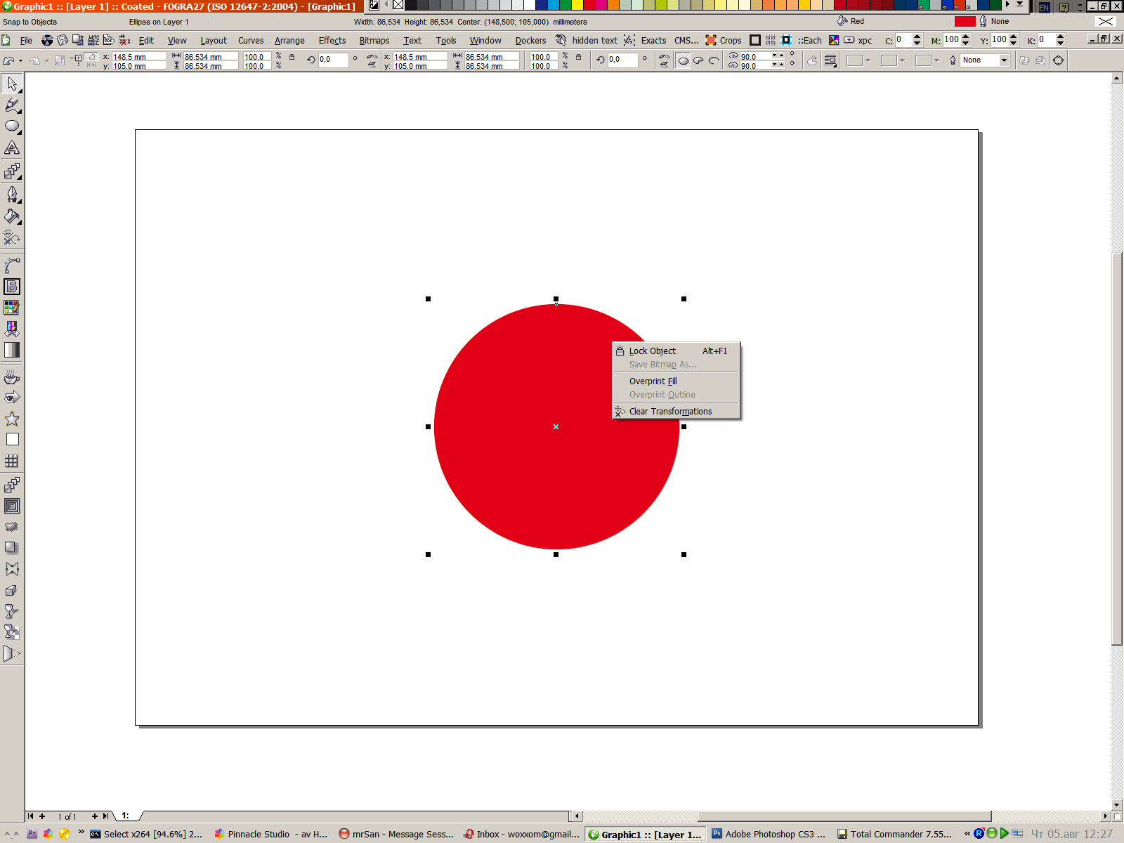The image size is (1124, 843).
Task: Click the CMS... toolbar button
Action: tap(686, 40)
